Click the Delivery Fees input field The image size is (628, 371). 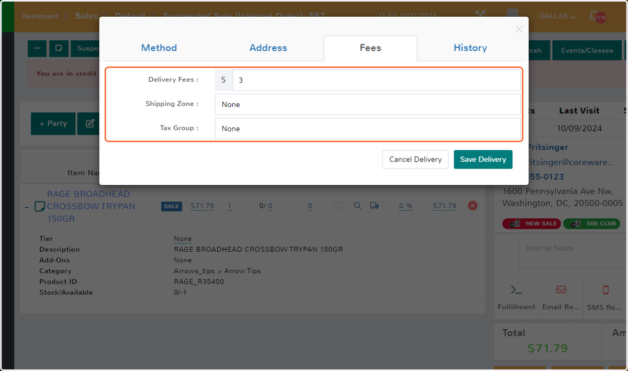coord(376,80)
